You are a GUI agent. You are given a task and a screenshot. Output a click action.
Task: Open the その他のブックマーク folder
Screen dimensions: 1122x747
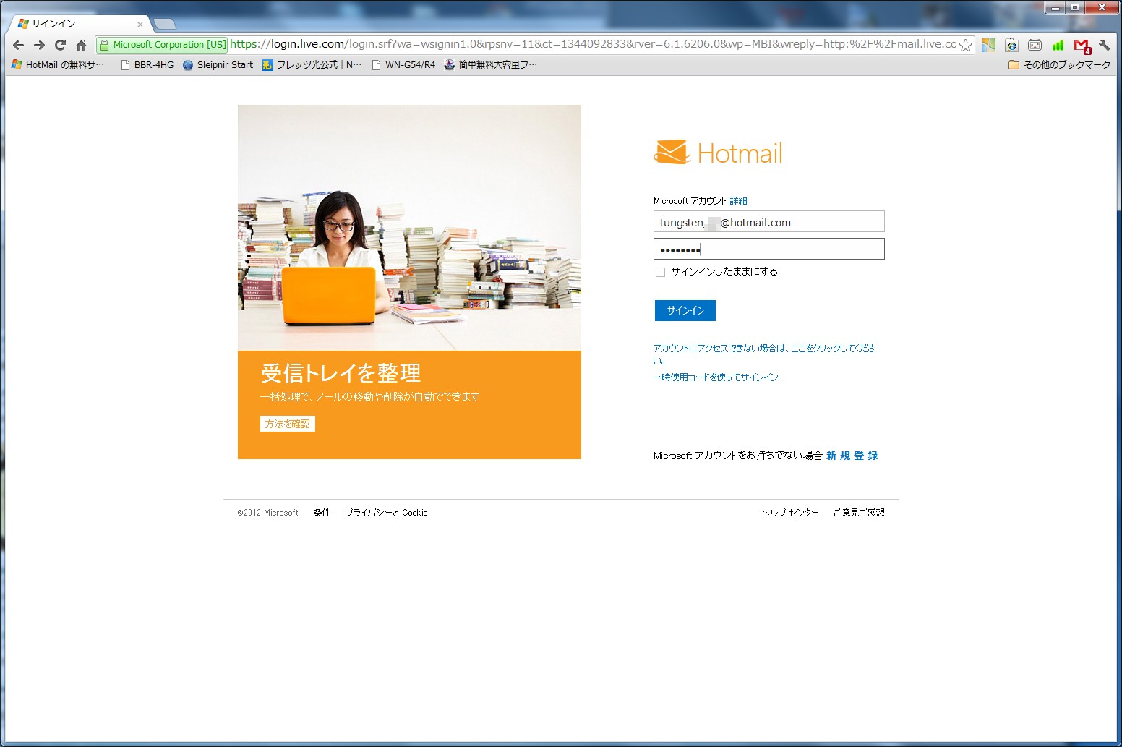1060,64
